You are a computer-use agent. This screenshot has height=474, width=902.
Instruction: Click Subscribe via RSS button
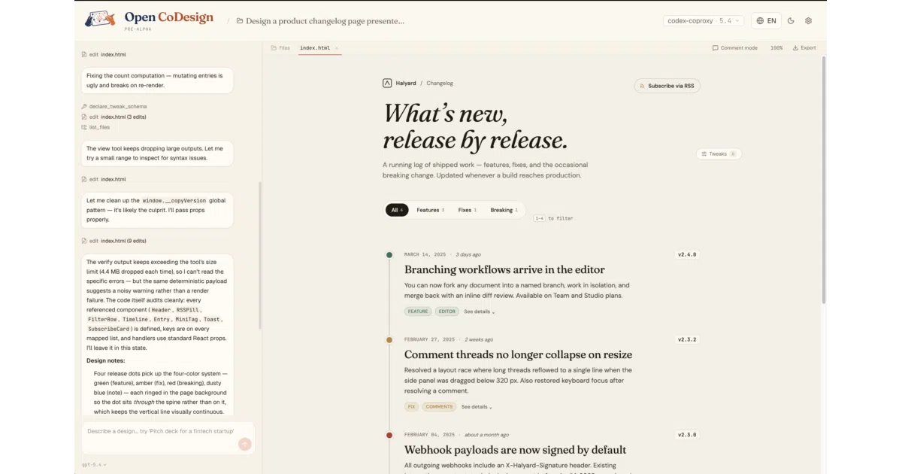point(667,86)
